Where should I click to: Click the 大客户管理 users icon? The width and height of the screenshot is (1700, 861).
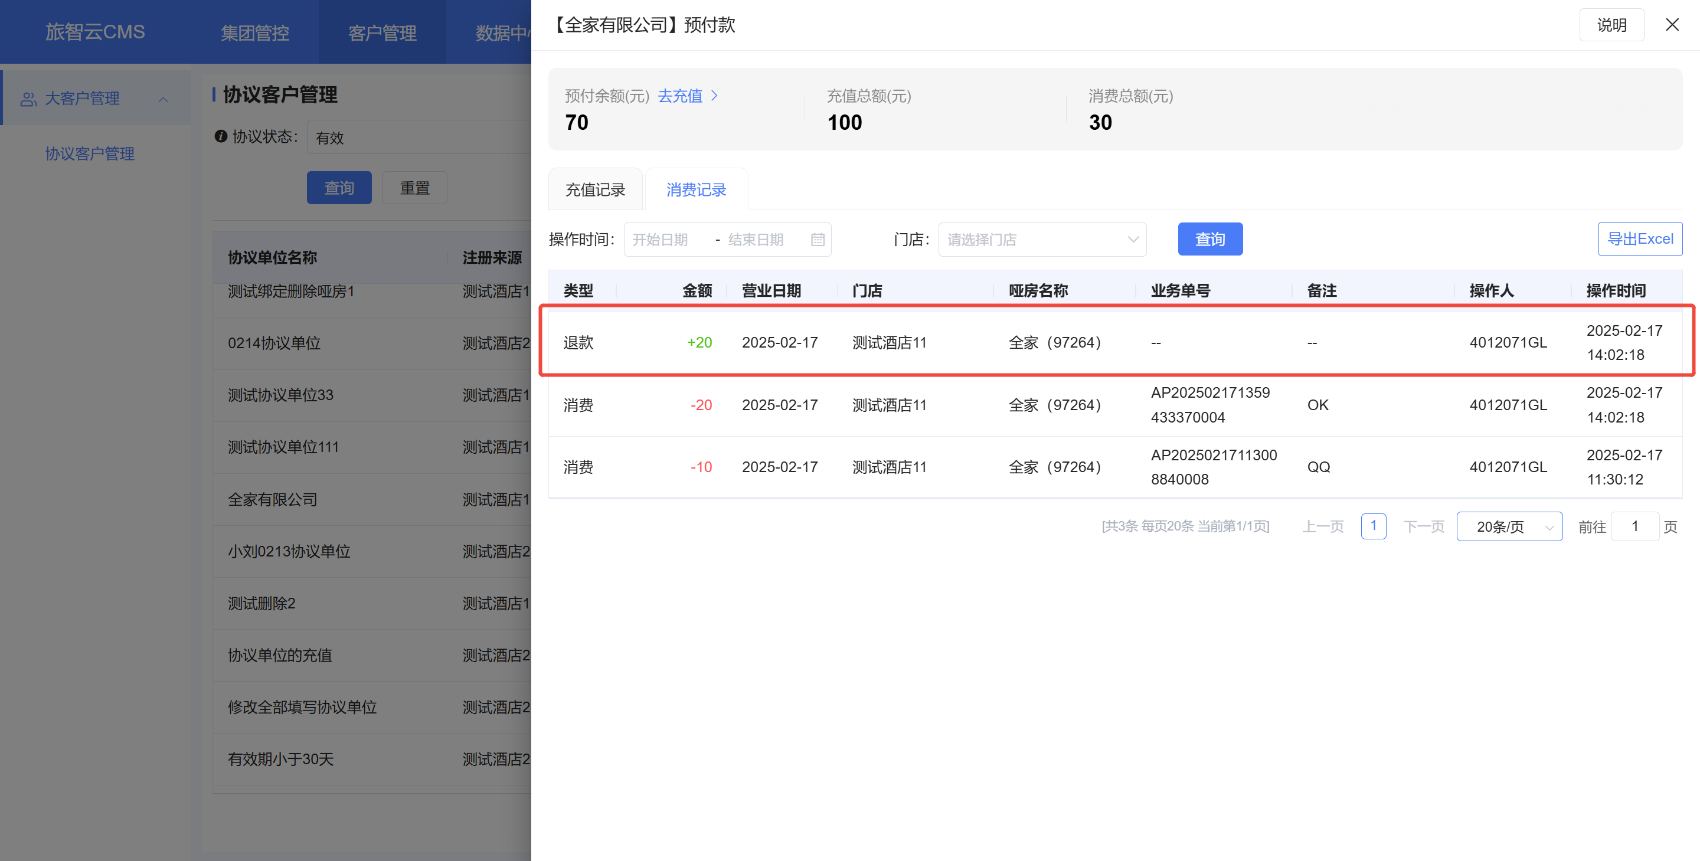[x=28, y=99]
